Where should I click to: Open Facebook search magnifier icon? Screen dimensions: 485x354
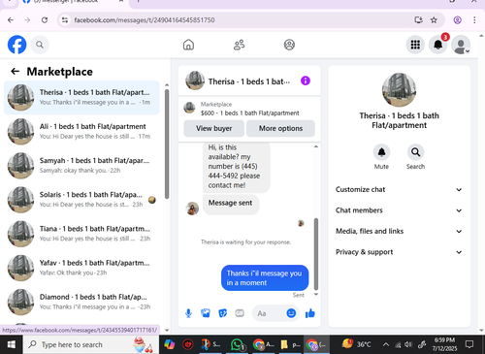(x=40, y=45)
